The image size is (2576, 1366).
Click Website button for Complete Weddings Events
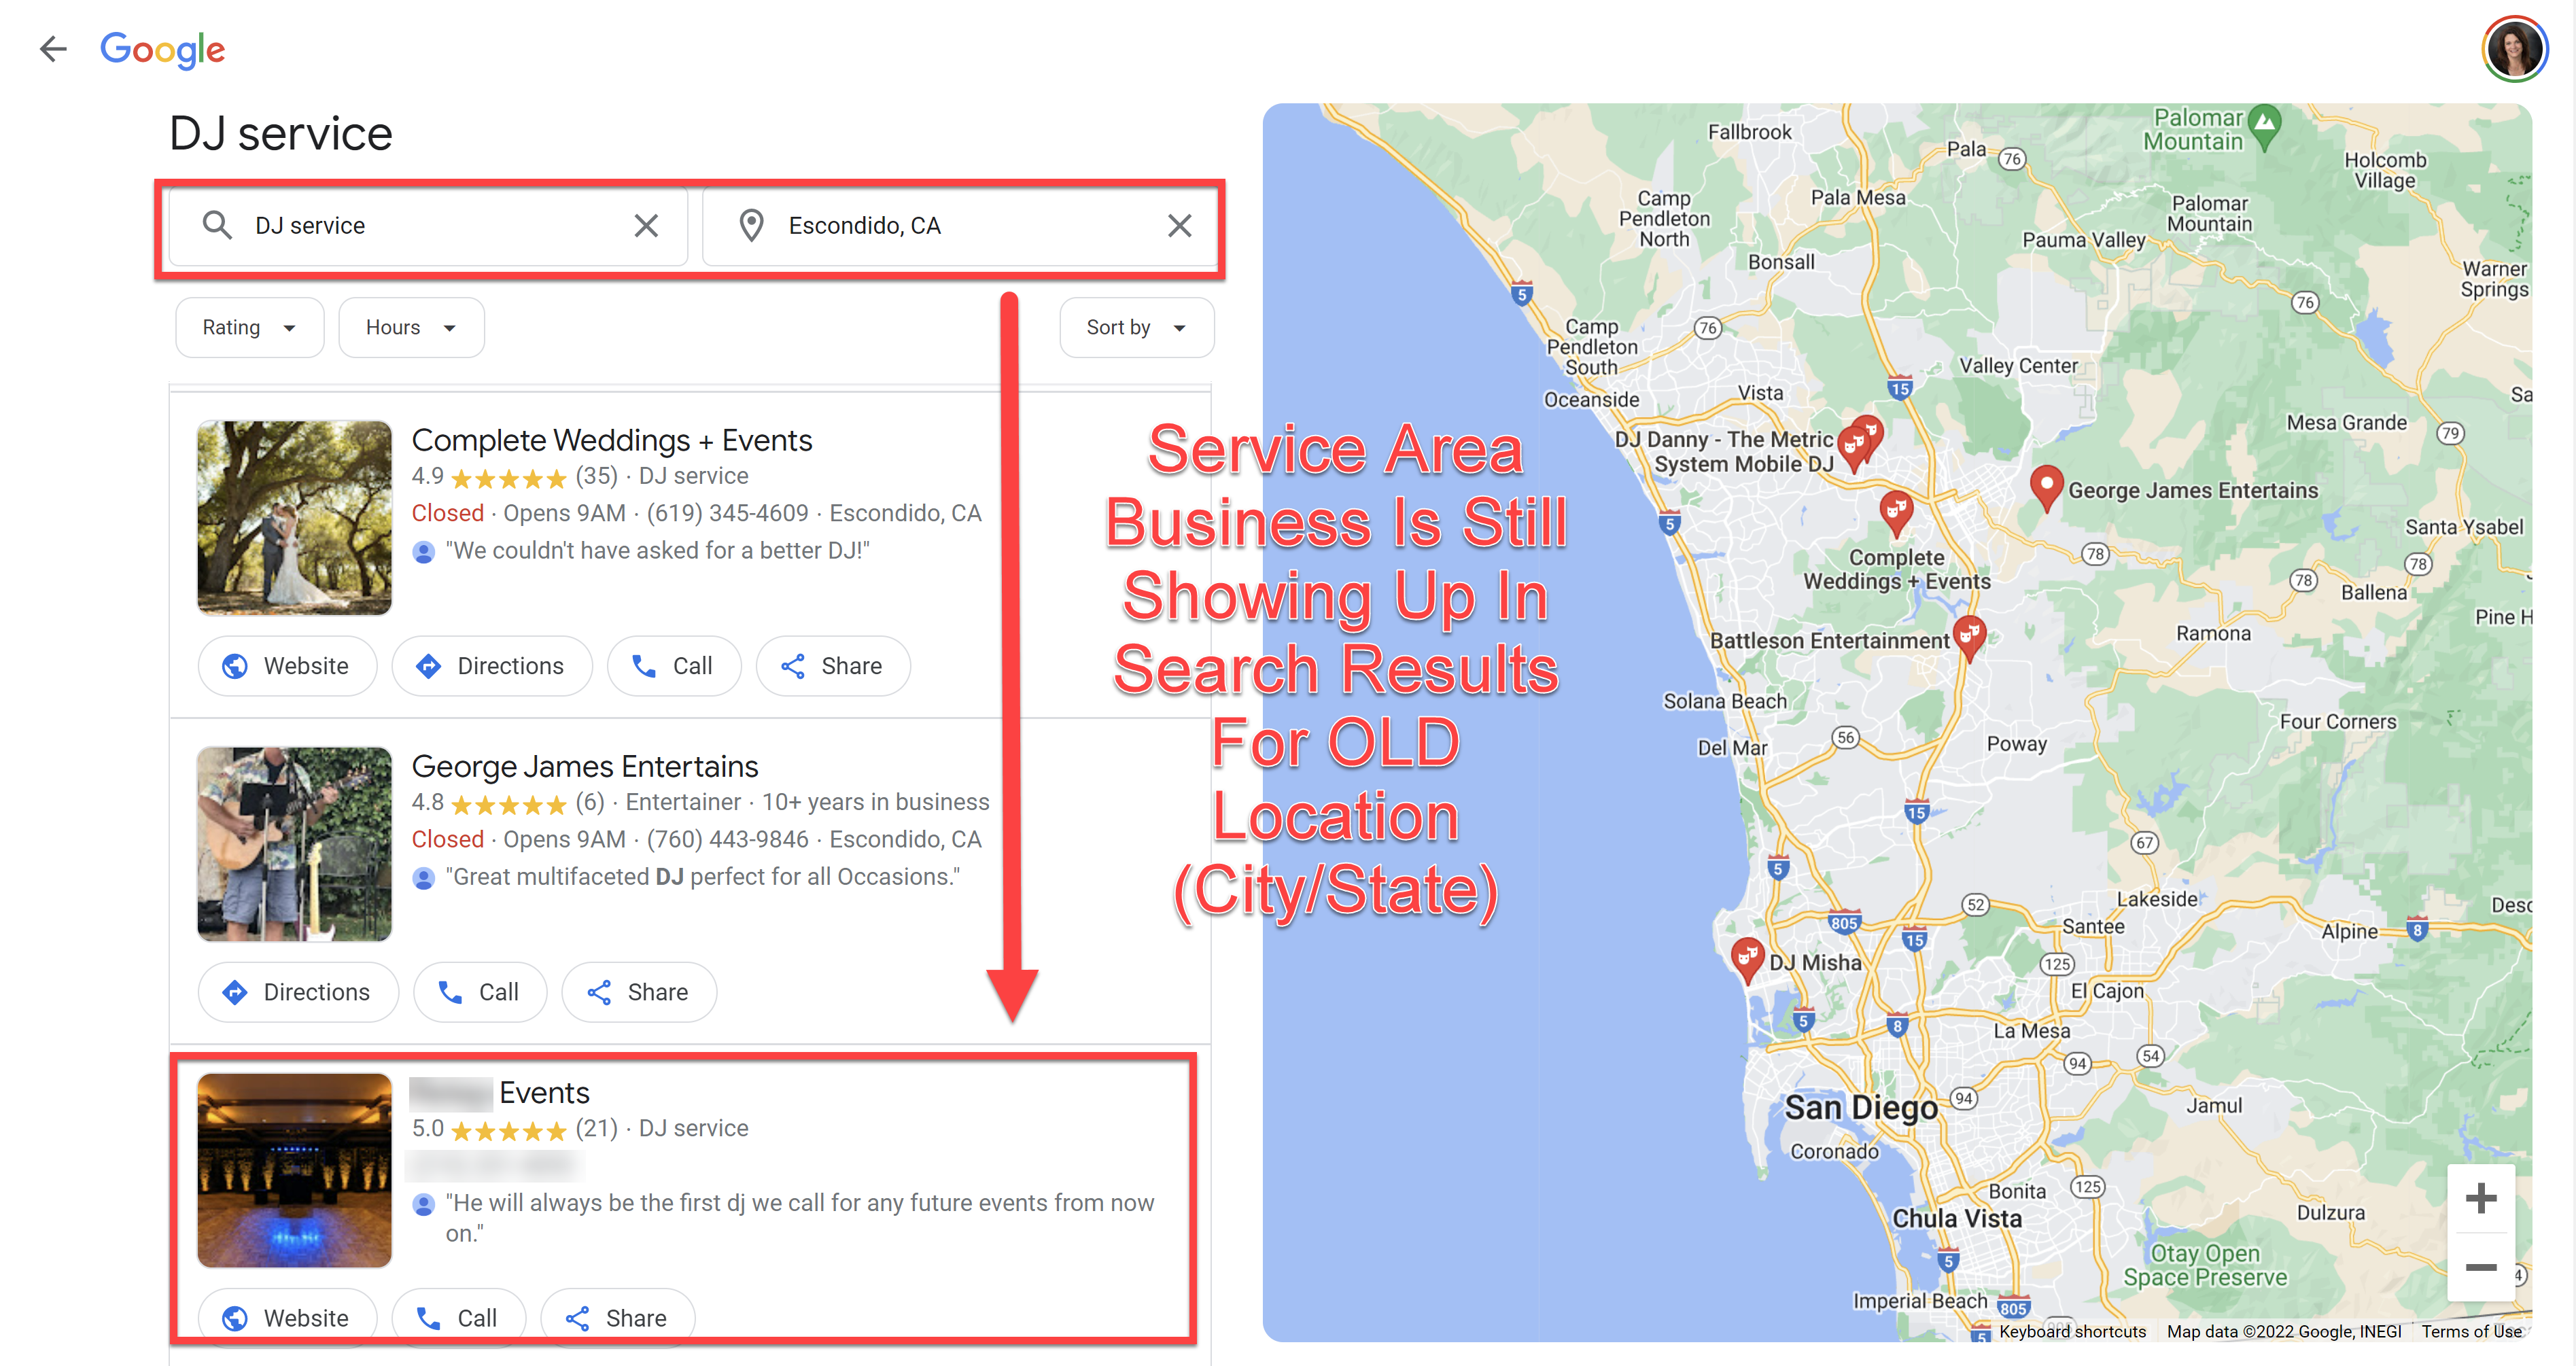pos(288,664)
